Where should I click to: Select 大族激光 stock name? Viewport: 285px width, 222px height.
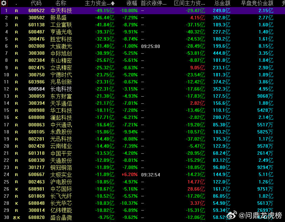click(x=61, y=46)
